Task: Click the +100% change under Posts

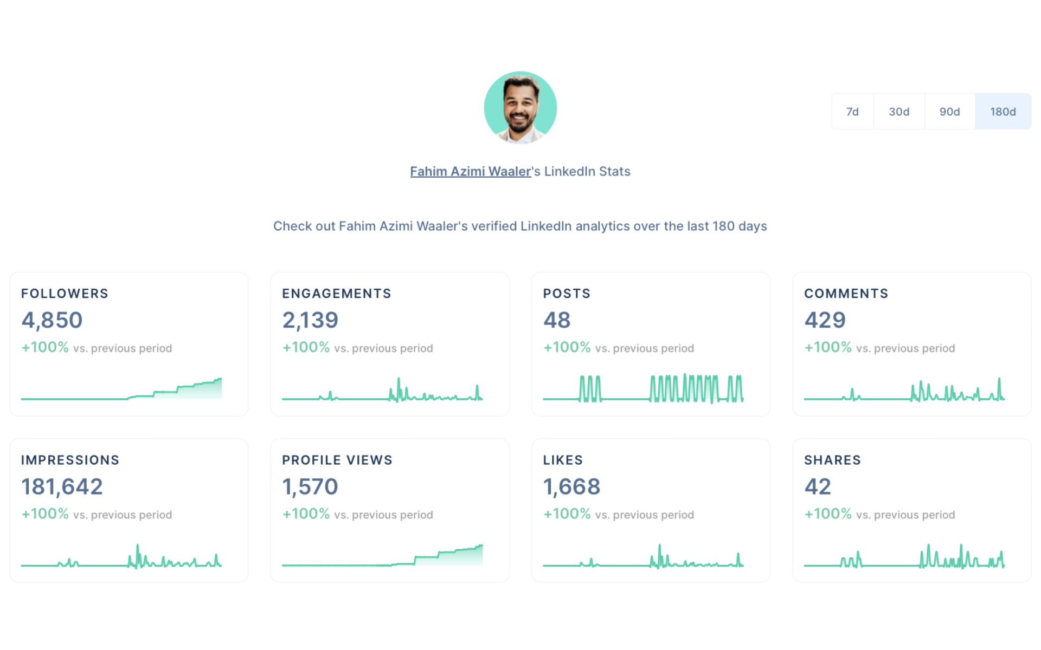Action: [x=567, y=347]
